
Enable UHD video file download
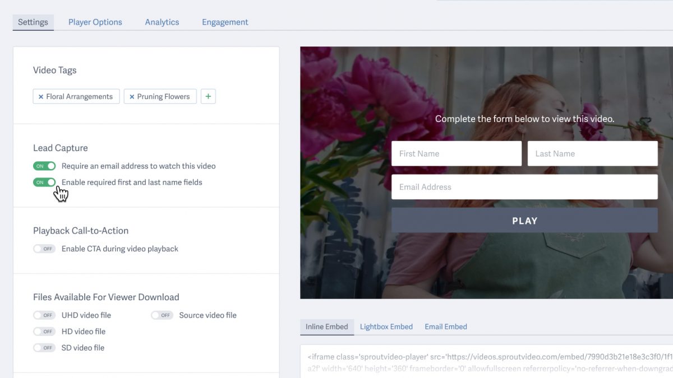(x=44, y=315)
